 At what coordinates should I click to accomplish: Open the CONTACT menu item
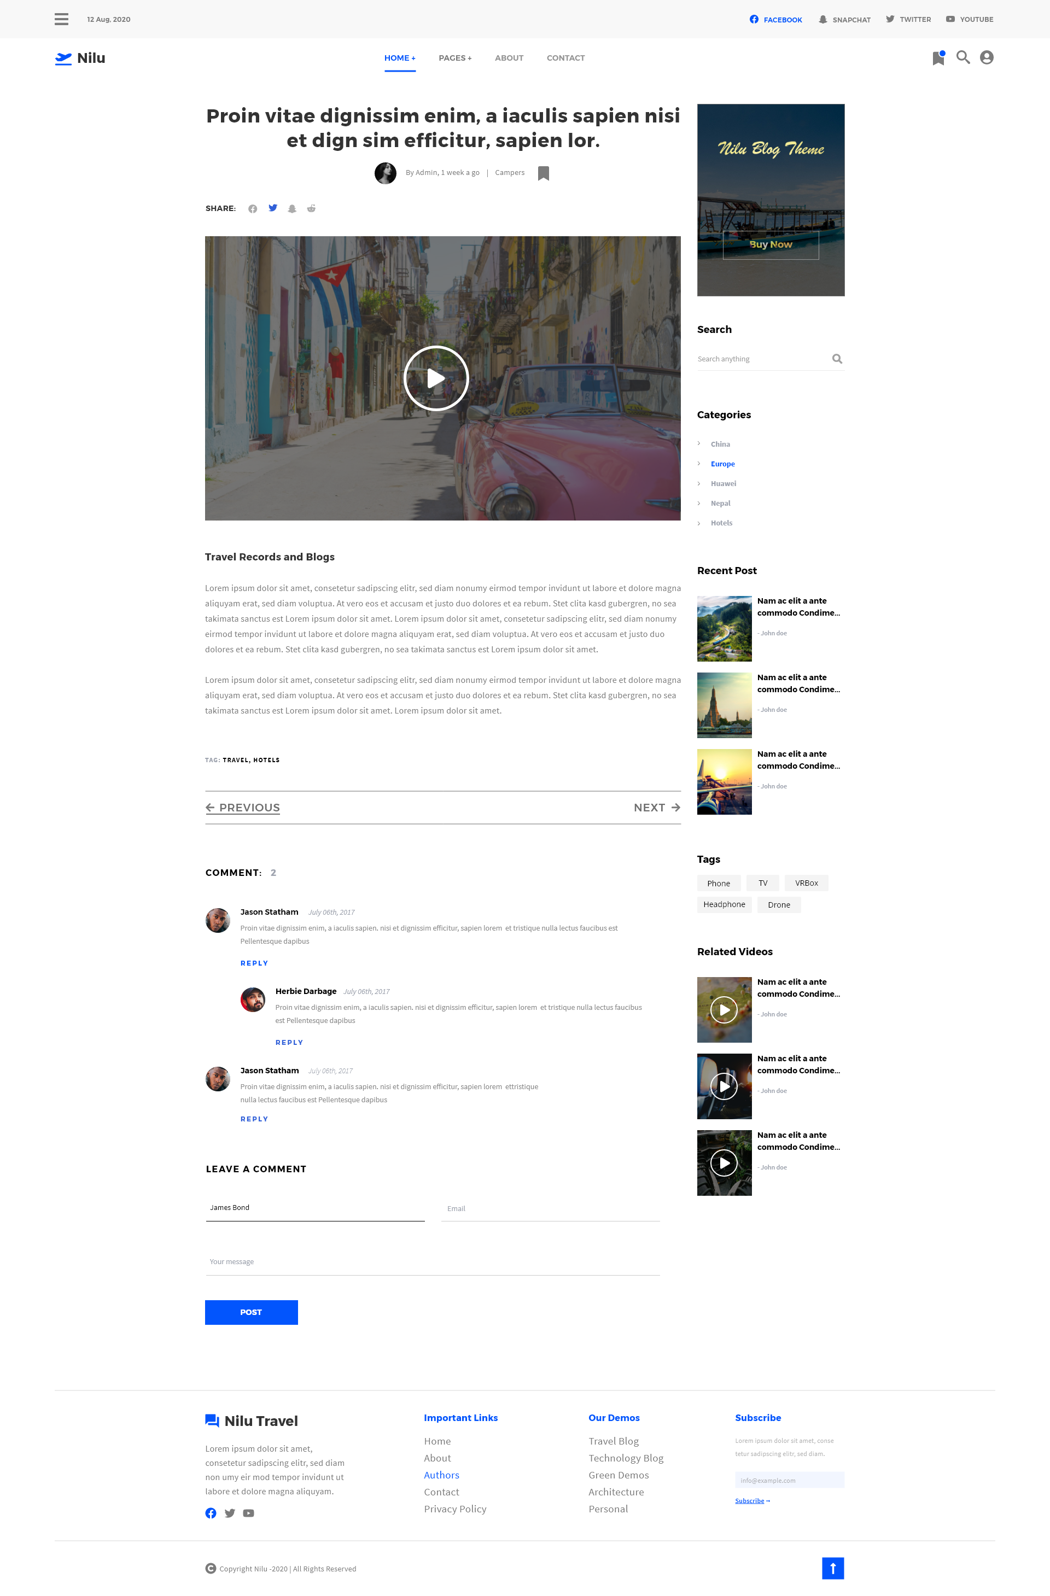[x=565, y=59]
